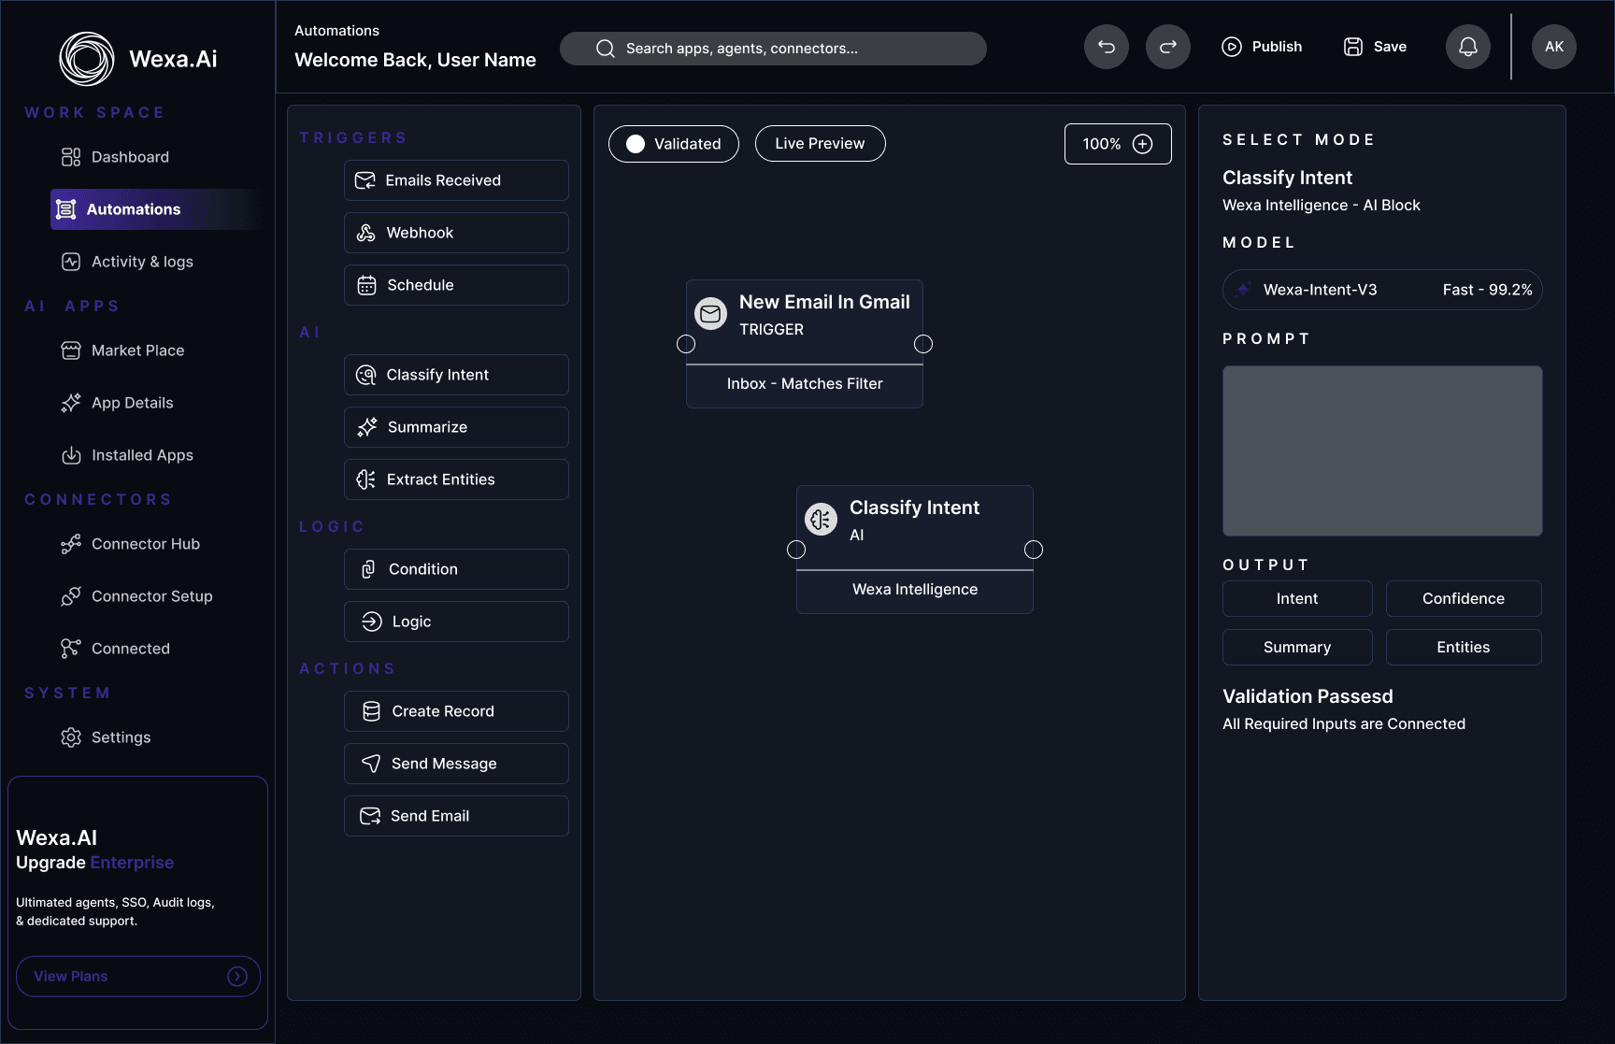Click the input port of Classify Intent node
The height and width of the screenshot is (1044, 1615).
coord(796,550)
